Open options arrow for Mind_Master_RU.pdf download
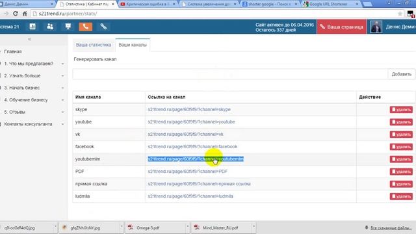 coord(253,227)
